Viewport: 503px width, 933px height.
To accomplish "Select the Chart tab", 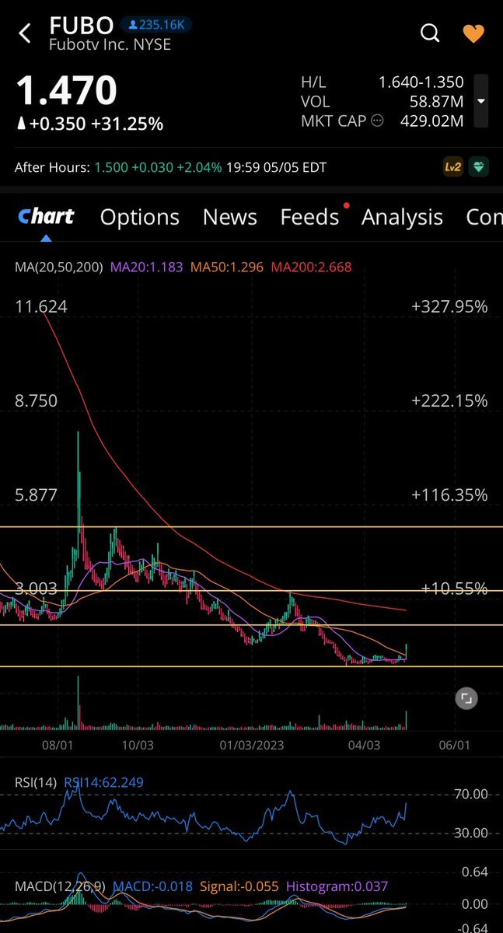I will coord(46,217).
